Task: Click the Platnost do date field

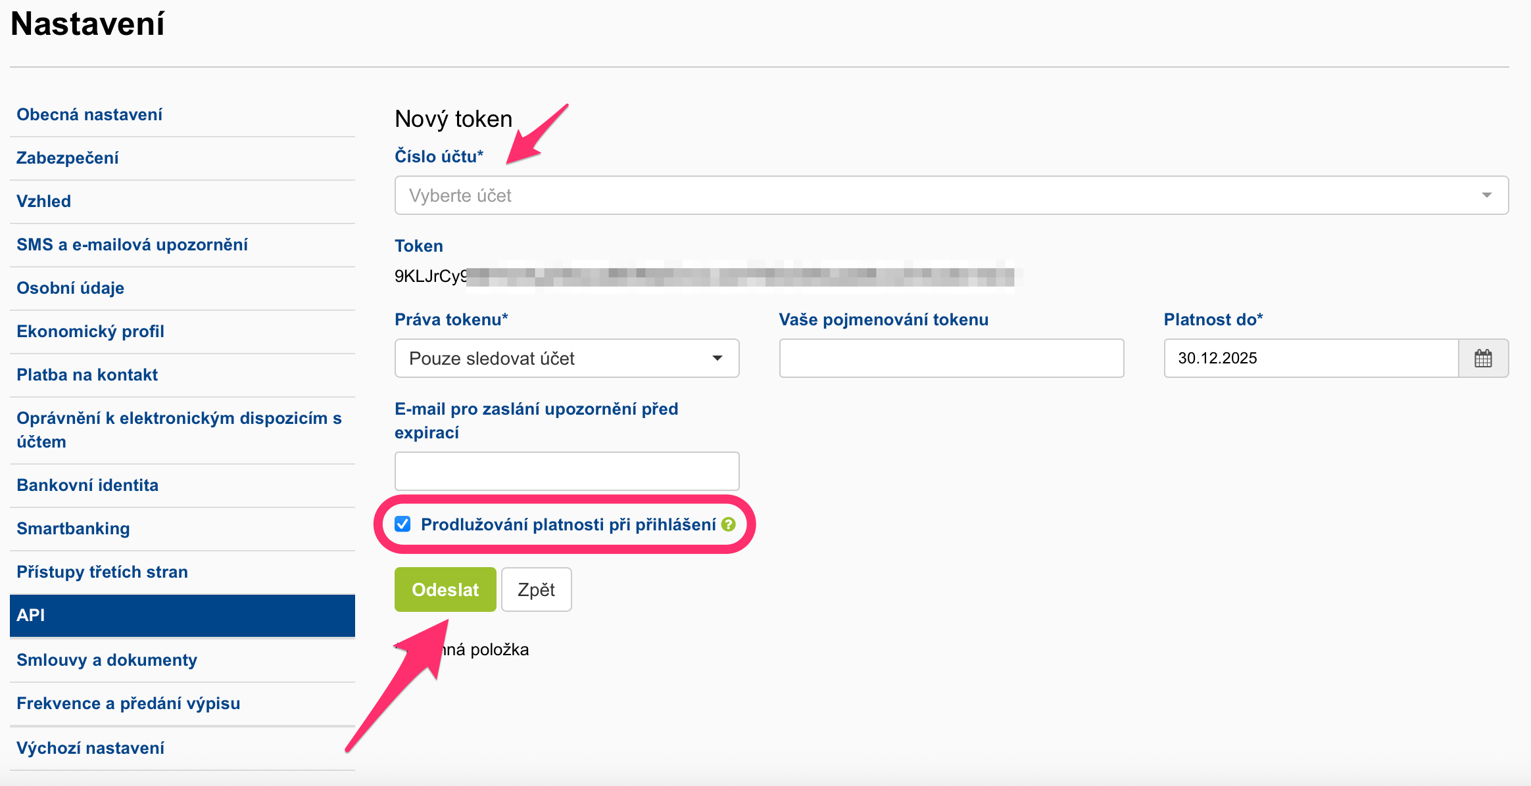Action: pyautogui.click(x=1311, y=358)
